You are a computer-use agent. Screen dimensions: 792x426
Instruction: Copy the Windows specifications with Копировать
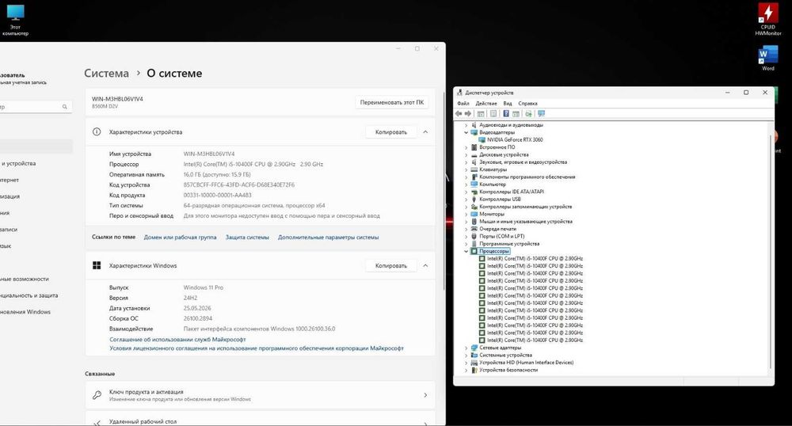click(391, 265)
